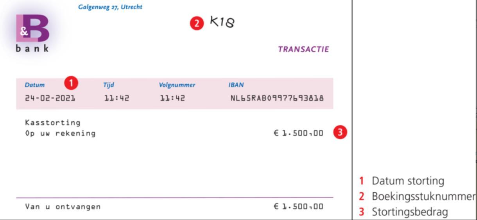Click the amount next to Op uw rekening
The height and width of the screenshot is (220, 477).
(x=298, y=133)
